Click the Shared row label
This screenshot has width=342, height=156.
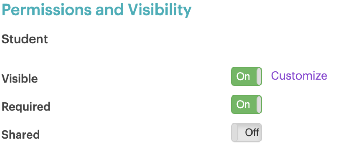(21, 135)
